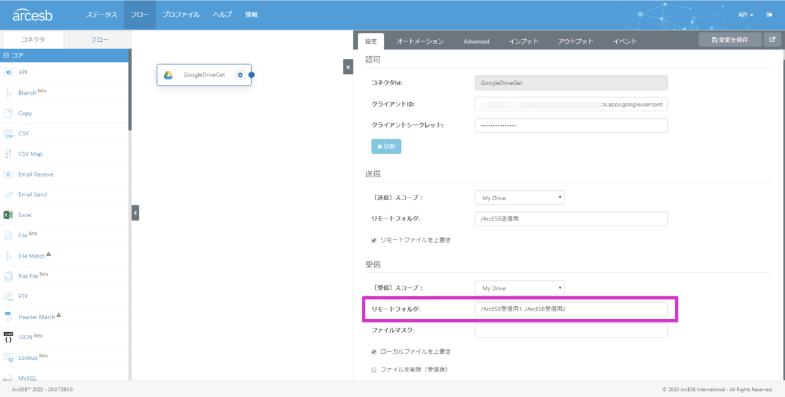Click the 切断 disconnect button
The height and width of the screenshot is (397, 785).
[x=386, y=147]
